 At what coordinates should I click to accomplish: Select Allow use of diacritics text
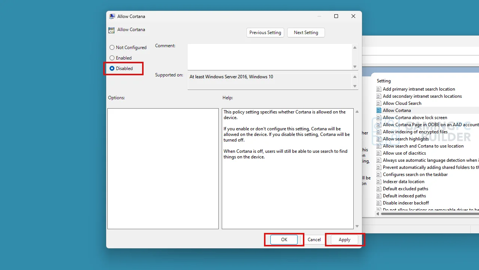coord(404,153)
